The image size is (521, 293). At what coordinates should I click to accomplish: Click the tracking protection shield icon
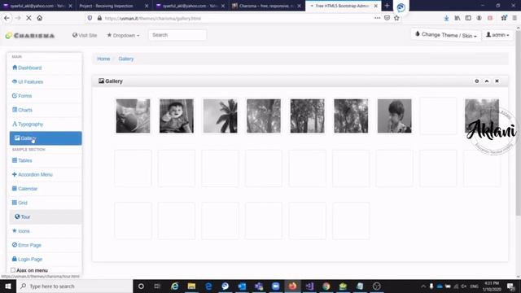click(90, 18)
